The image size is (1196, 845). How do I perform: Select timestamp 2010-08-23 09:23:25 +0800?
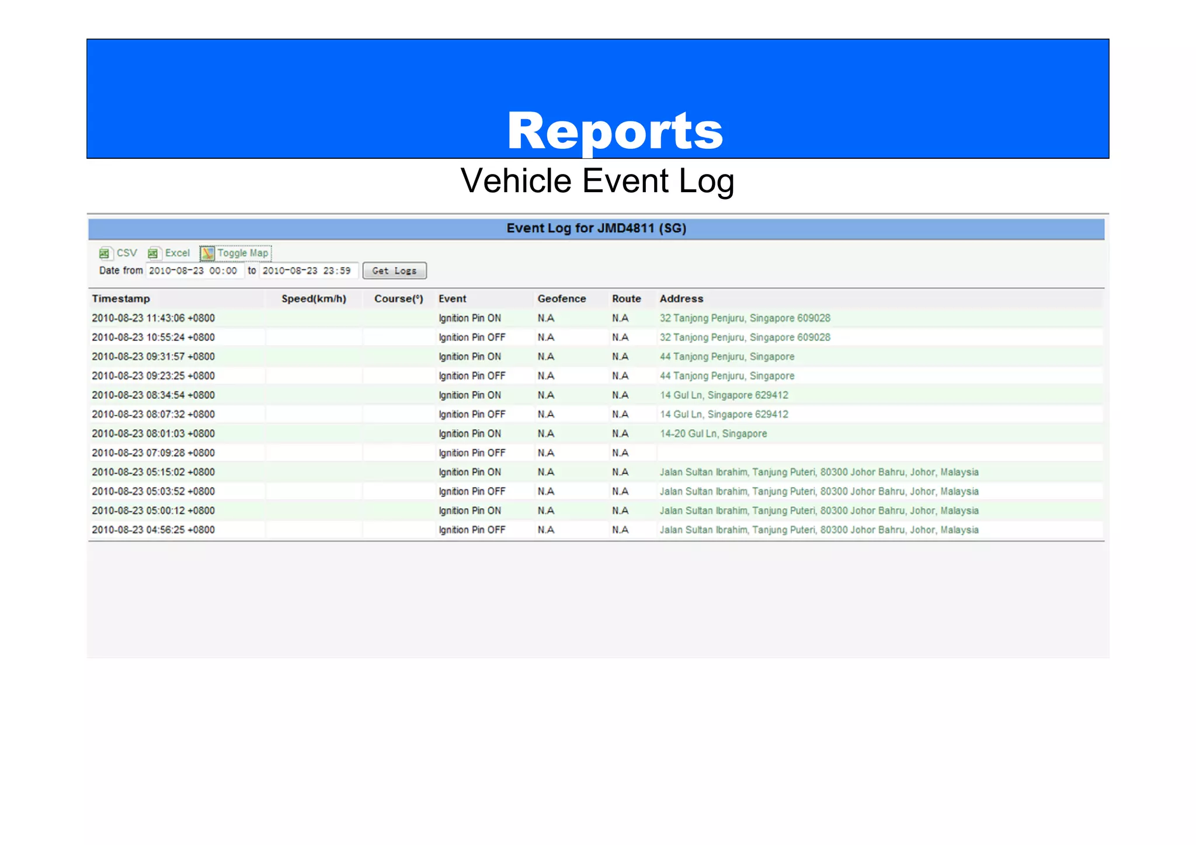click(x=153, y=375)
